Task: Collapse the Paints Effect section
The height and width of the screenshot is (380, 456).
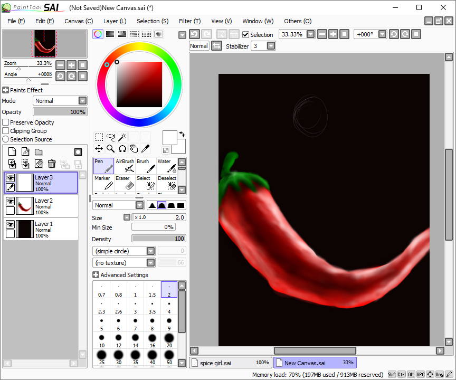Action: point(5,90)
